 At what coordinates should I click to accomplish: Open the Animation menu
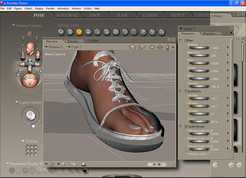click(x=63, y=8)
